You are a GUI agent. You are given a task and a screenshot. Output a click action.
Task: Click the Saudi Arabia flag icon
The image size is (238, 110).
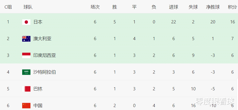pos(26,72)
